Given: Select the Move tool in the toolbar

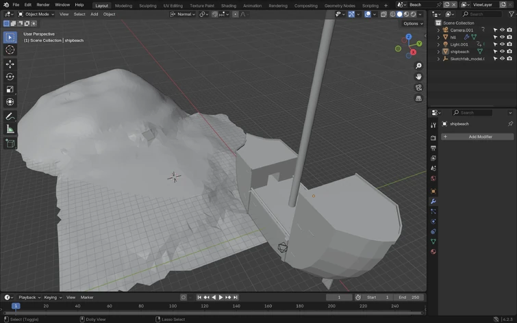Looking at the screenshot, I should tap(10, 64).
